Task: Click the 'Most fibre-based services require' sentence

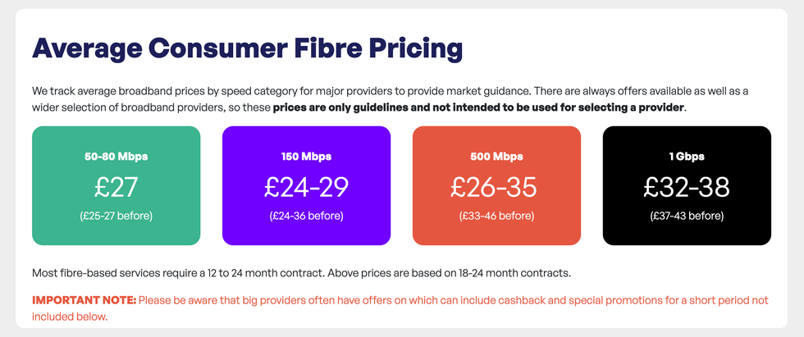Action: (164, 272)
